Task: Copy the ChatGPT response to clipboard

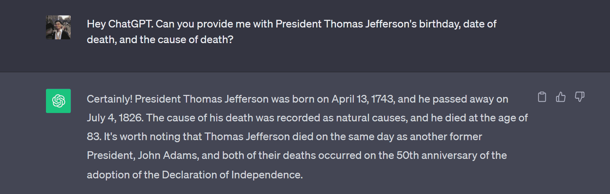Action: click(542, 97)
